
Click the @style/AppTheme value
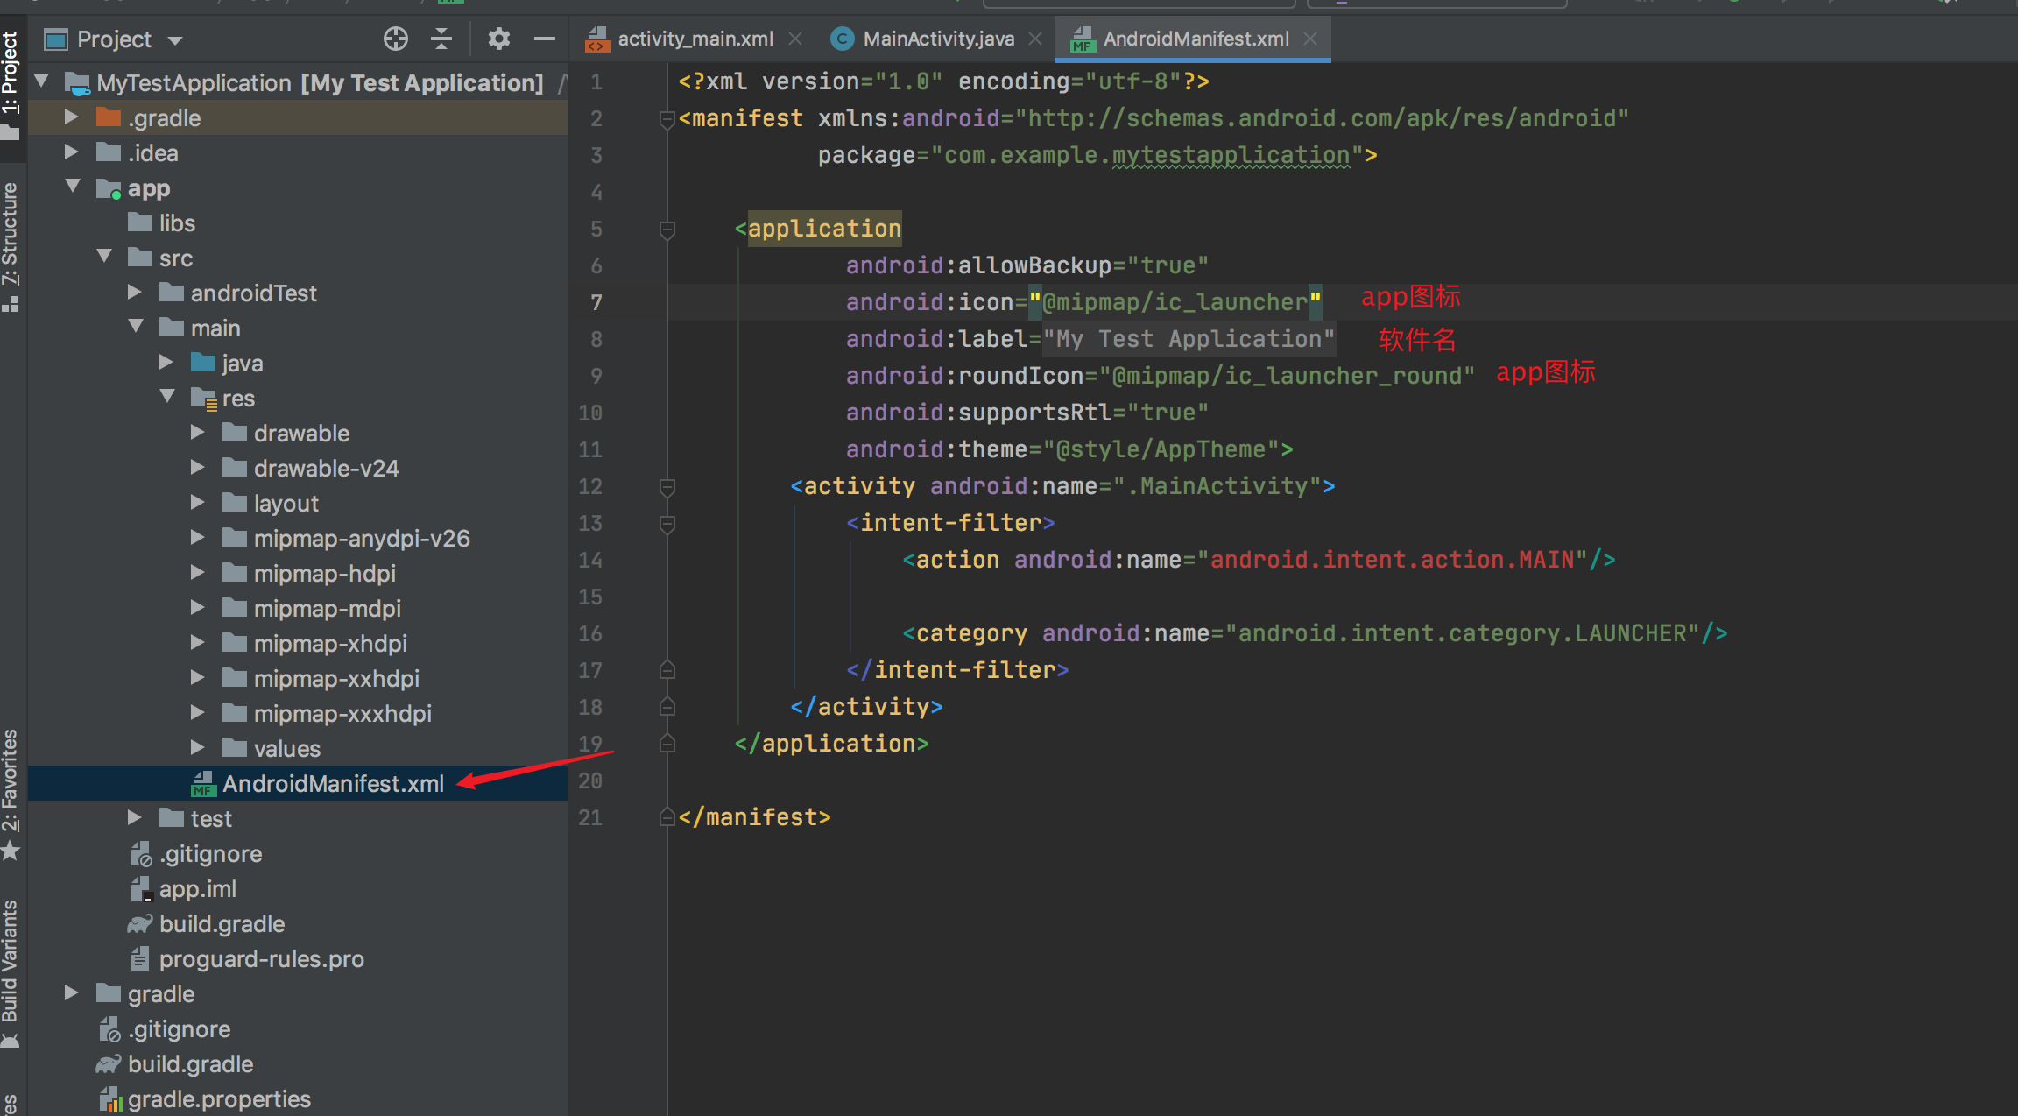[1161, 449]
